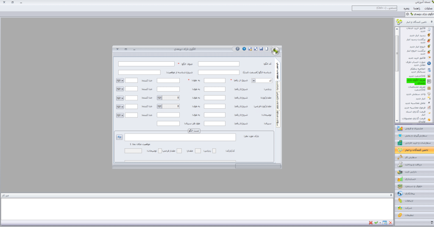Click the pin icon on sidebar header

pyautogui.click(x=431, y=22)
